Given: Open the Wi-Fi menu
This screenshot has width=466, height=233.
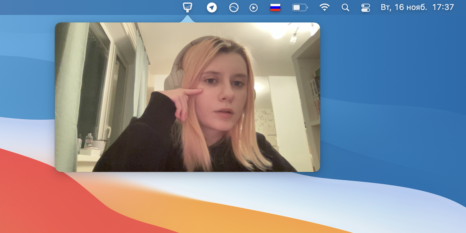Looking at the screenshot, I should [325, 7].
